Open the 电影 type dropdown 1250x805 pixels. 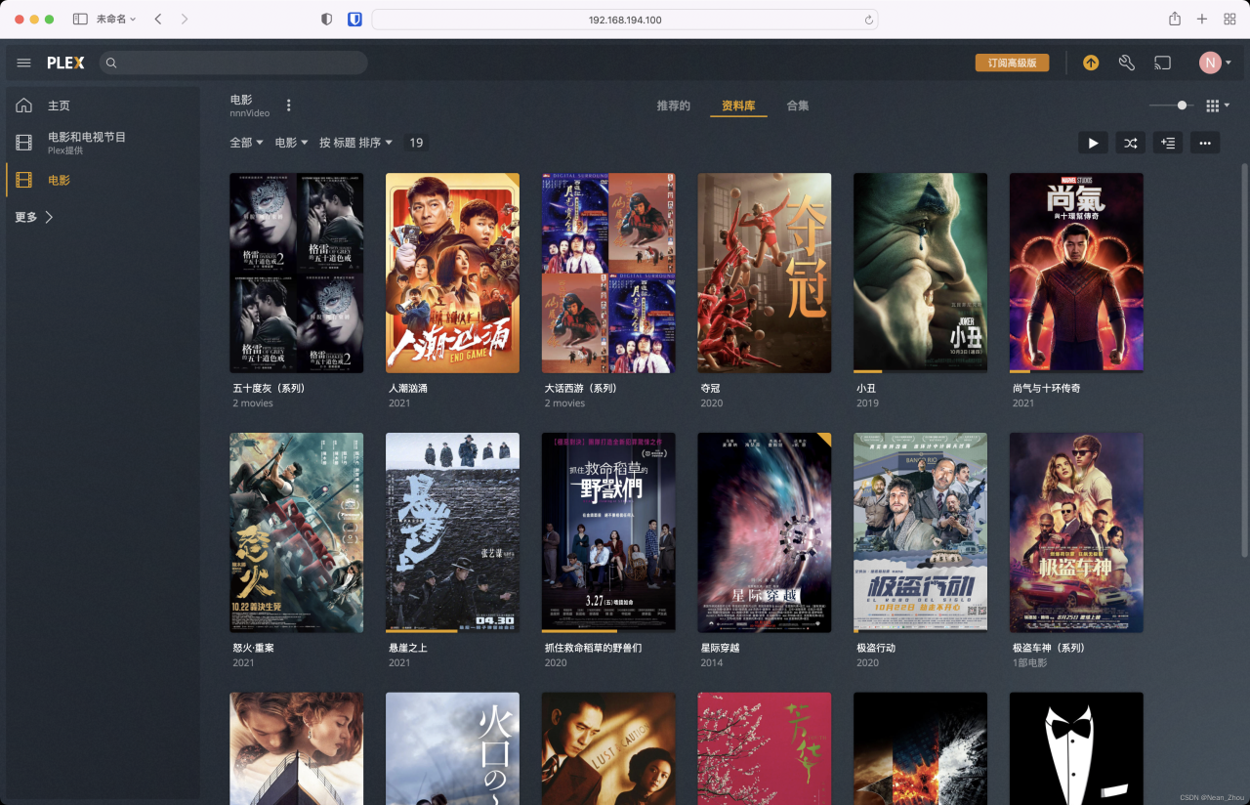(x=292, y=143)
